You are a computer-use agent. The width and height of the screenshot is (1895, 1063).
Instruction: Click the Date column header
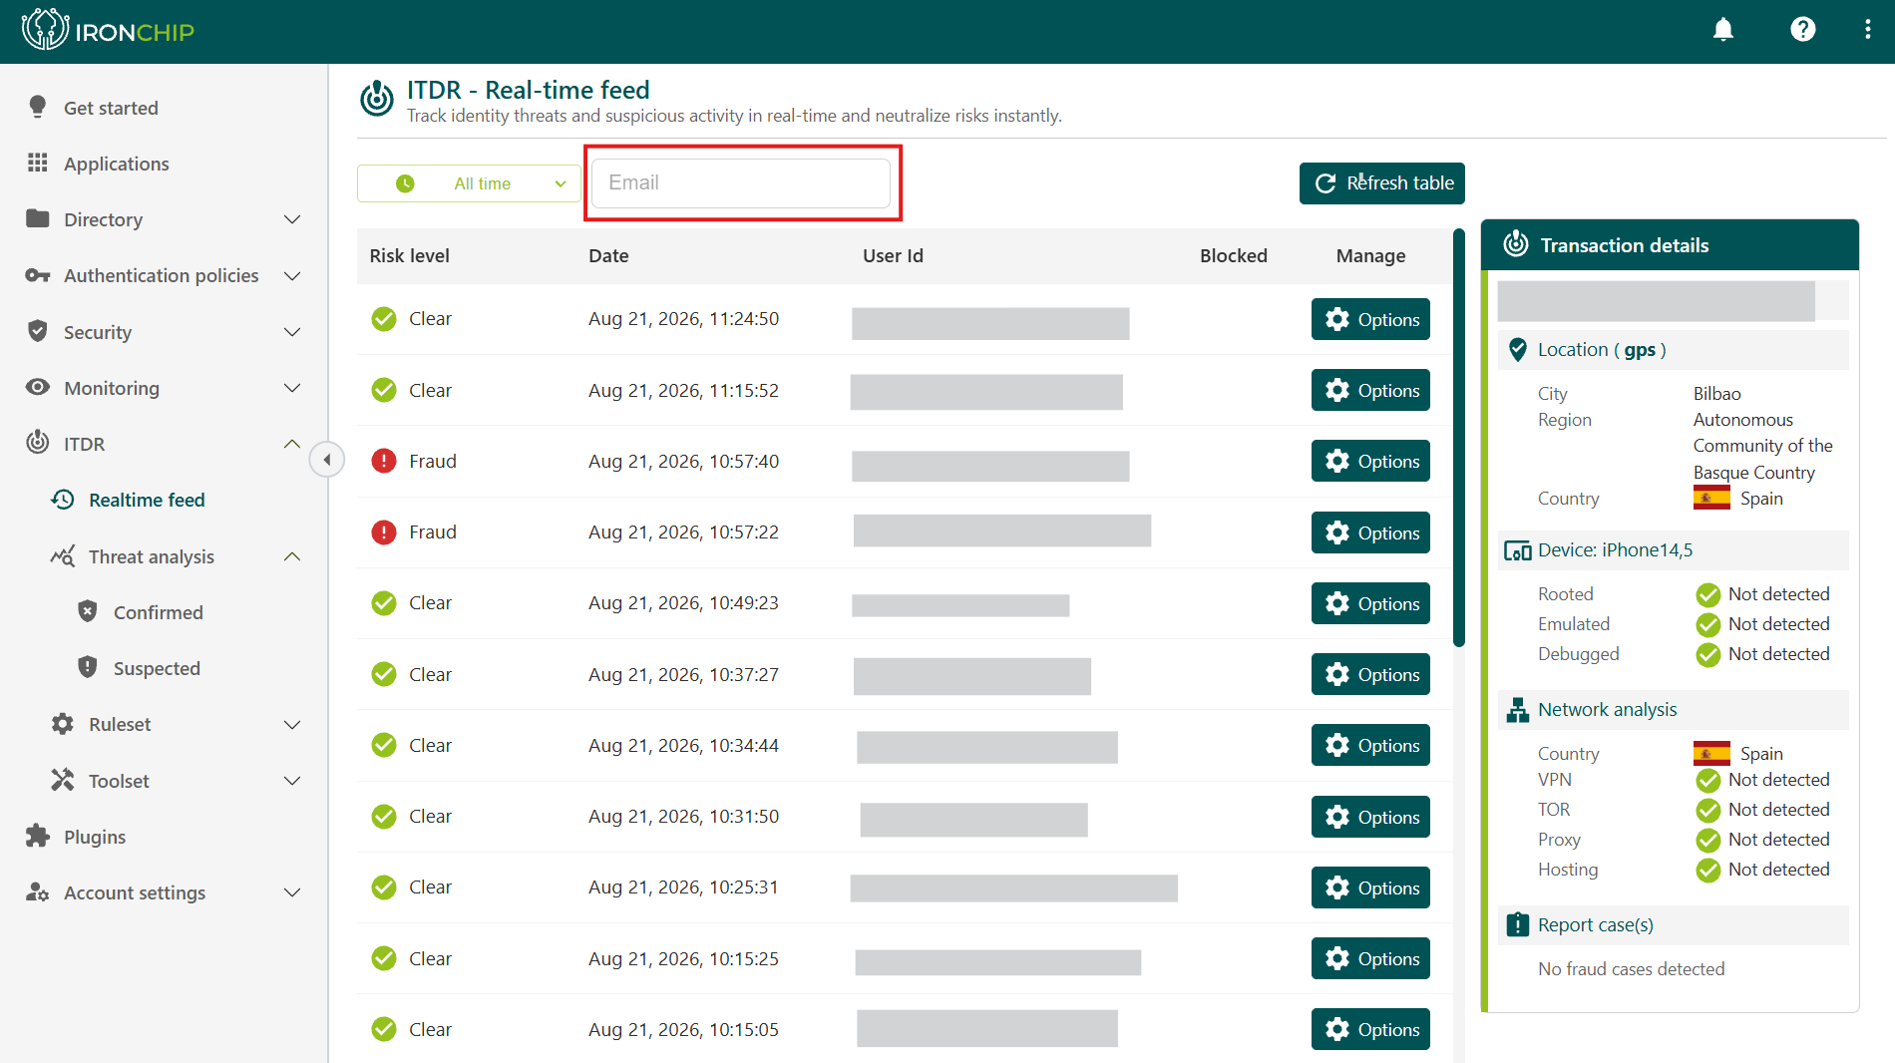608,256
